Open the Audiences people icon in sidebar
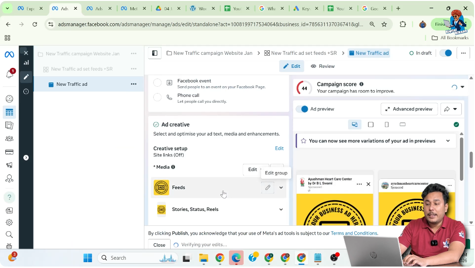This screenshot has height=268, width=475. (x=9, y=139)
